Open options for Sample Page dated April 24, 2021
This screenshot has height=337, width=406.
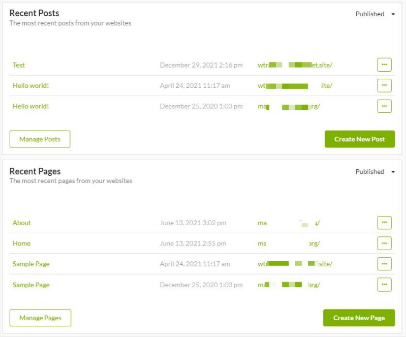[384, 264]
